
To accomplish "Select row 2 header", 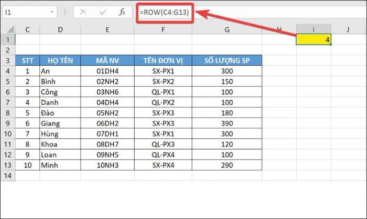I will click(8, 50).
